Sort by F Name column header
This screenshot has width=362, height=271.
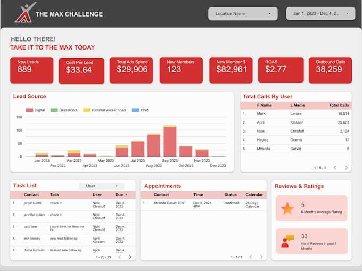click(264, 105)
